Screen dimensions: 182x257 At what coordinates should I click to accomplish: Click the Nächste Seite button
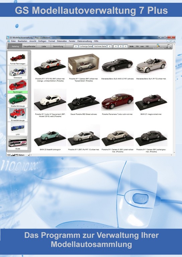coord(100,47)
